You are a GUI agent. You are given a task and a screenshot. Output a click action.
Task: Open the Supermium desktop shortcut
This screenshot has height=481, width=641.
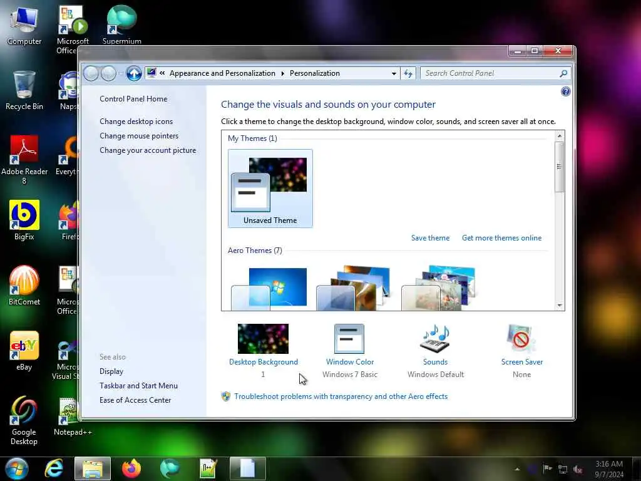tap(122, 24)
